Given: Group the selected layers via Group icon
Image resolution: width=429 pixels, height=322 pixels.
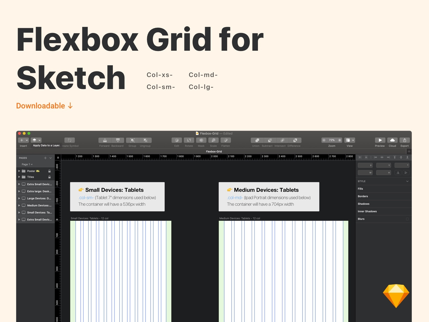Looking at the screenshot, I should [132, 140].
